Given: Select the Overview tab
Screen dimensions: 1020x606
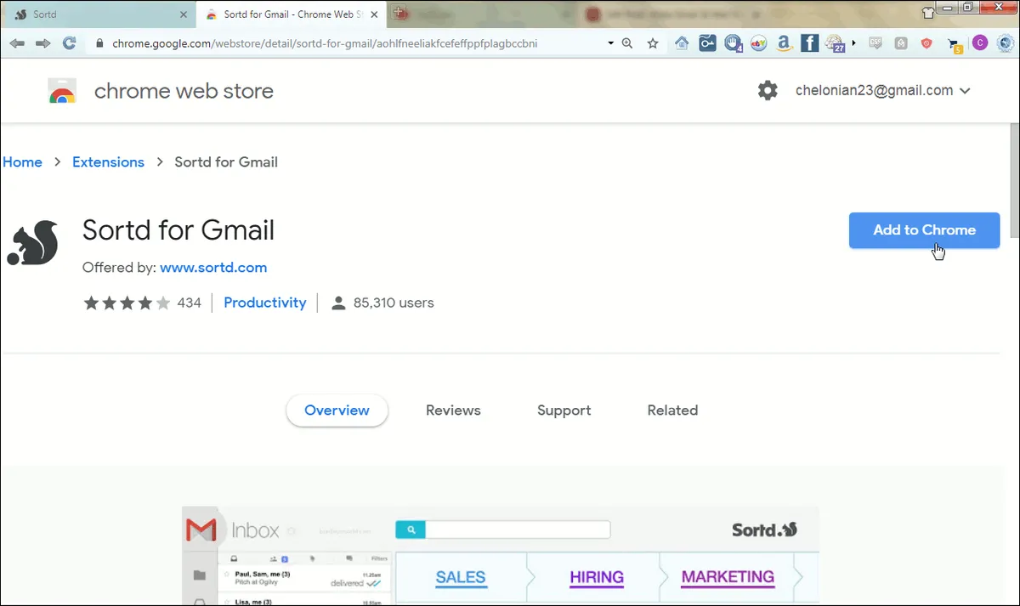Looking at the screenshot, I should [337, 410].
